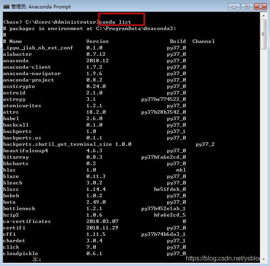Click the 'ca-certificates' package name
Image resolution: width=270 pixels, height=266 pixels.
click(27, 221)
